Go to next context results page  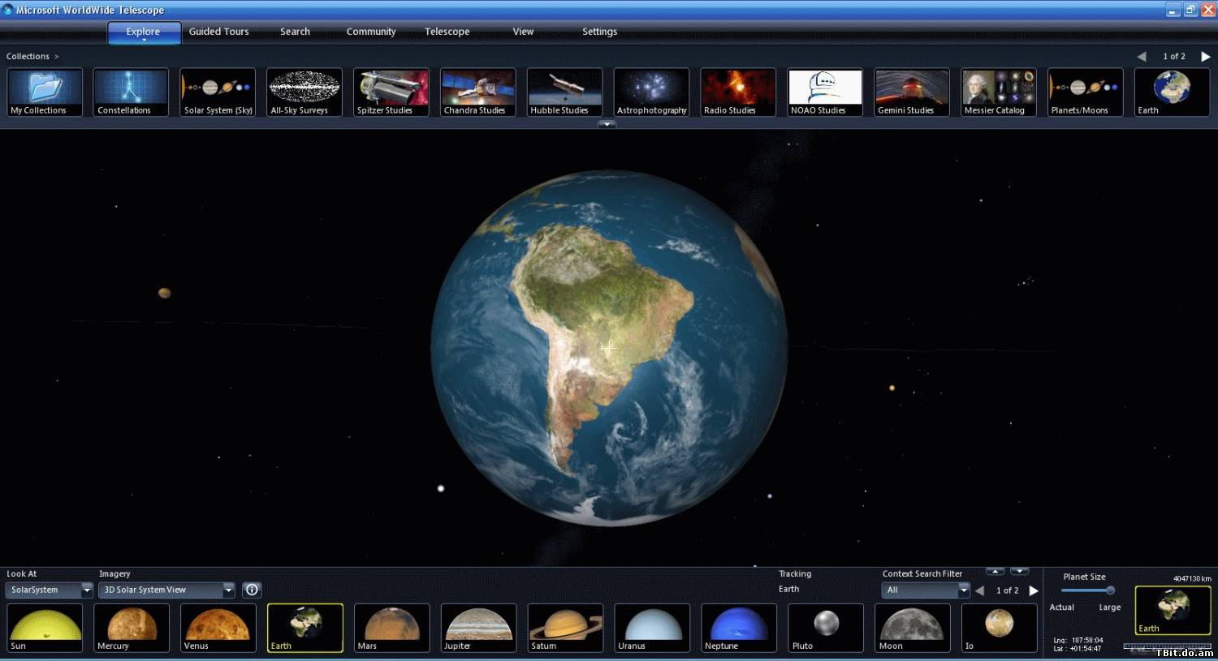click(x=1034, y=590)
